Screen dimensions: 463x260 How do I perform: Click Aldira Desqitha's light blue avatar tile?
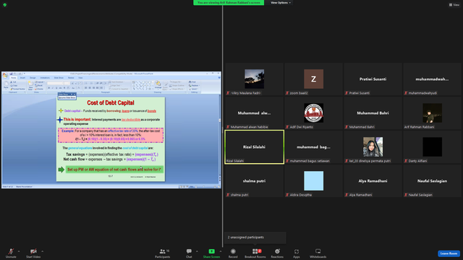(313, 181)
